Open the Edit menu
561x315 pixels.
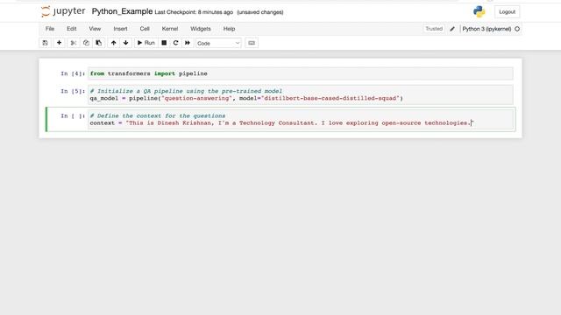pos(72,29)
